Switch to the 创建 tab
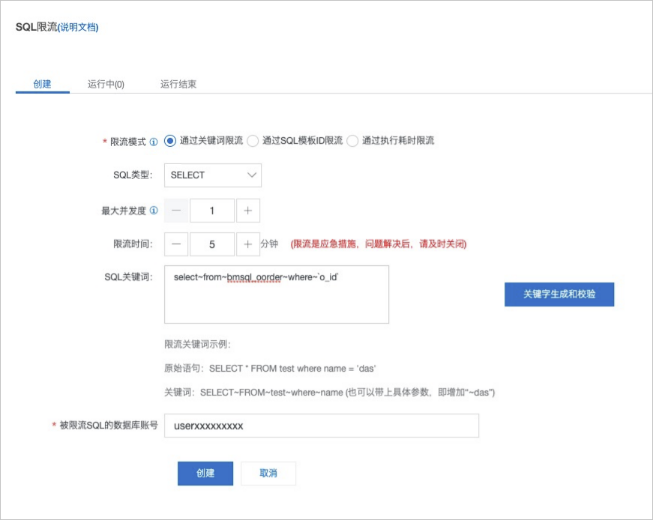Screen dimensions: 653x520 tap(42, 84)
